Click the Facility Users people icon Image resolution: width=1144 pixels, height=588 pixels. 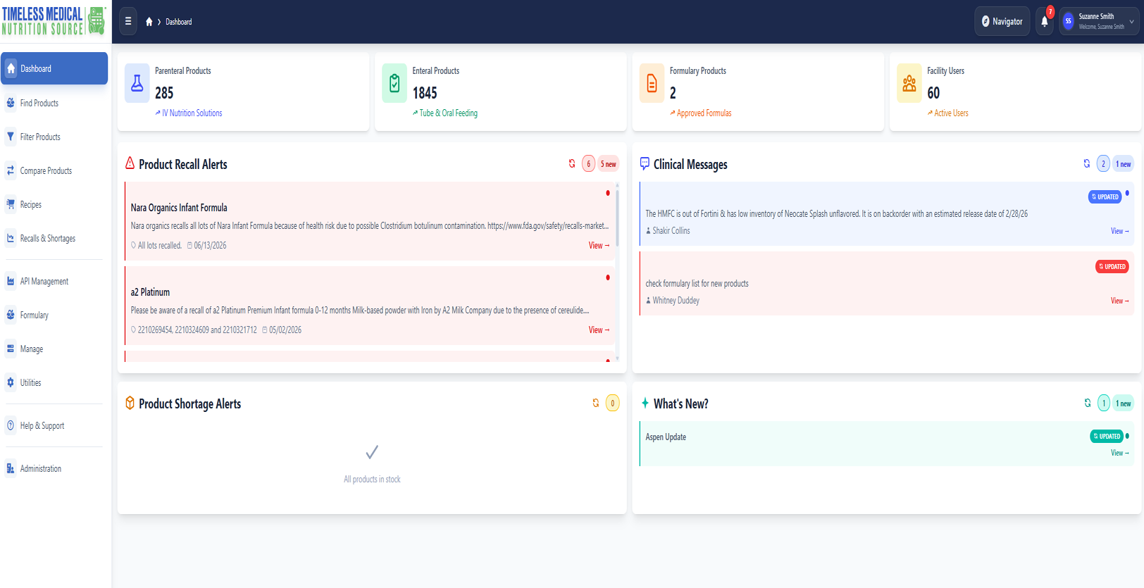coord(909,83)
